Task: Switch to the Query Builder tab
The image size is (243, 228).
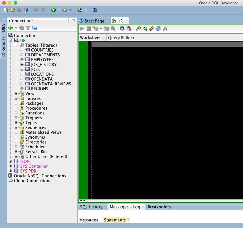Action: pos(121,38)
